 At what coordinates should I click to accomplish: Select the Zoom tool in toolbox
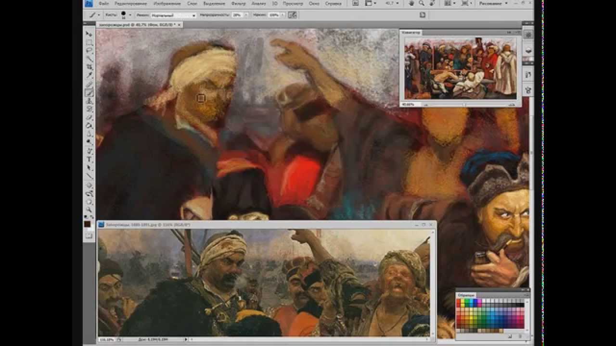tap(89, 210)
